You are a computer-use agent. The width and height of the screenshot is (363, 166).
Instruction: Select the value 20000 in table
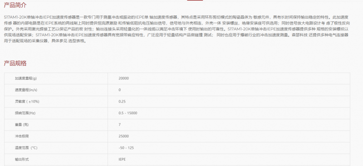tap(123, 78)
